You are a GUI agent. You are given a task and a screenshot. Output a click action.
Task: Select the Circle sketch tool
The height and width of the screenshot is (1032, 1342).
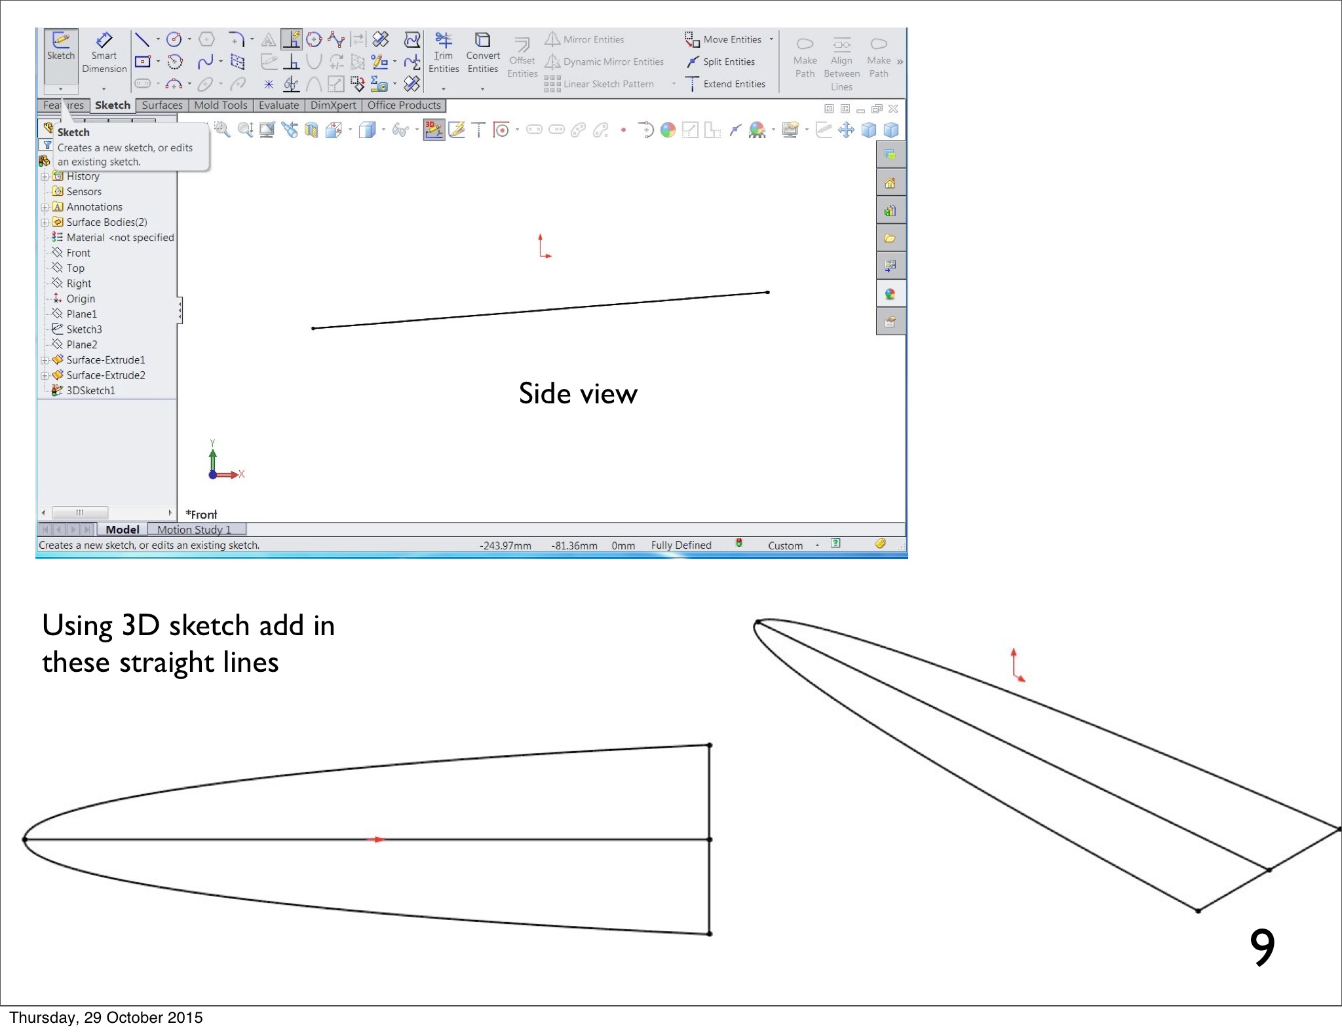coord(174,40)
